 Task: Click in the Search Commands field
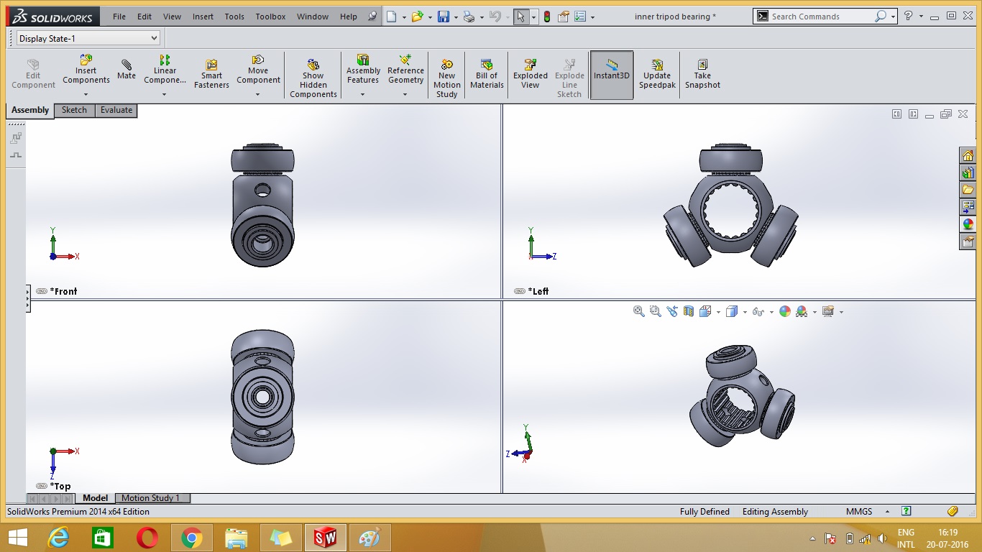[820, 16]
